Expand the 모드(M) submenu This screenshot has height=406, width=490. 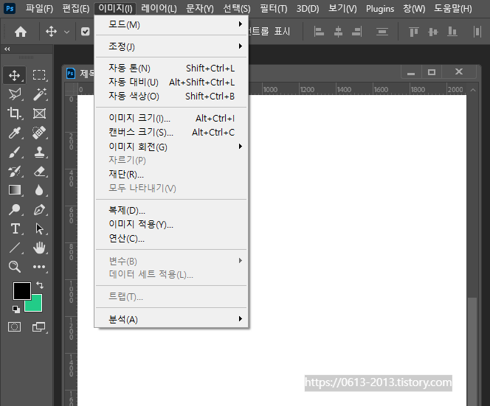click(x=171, y=24)
